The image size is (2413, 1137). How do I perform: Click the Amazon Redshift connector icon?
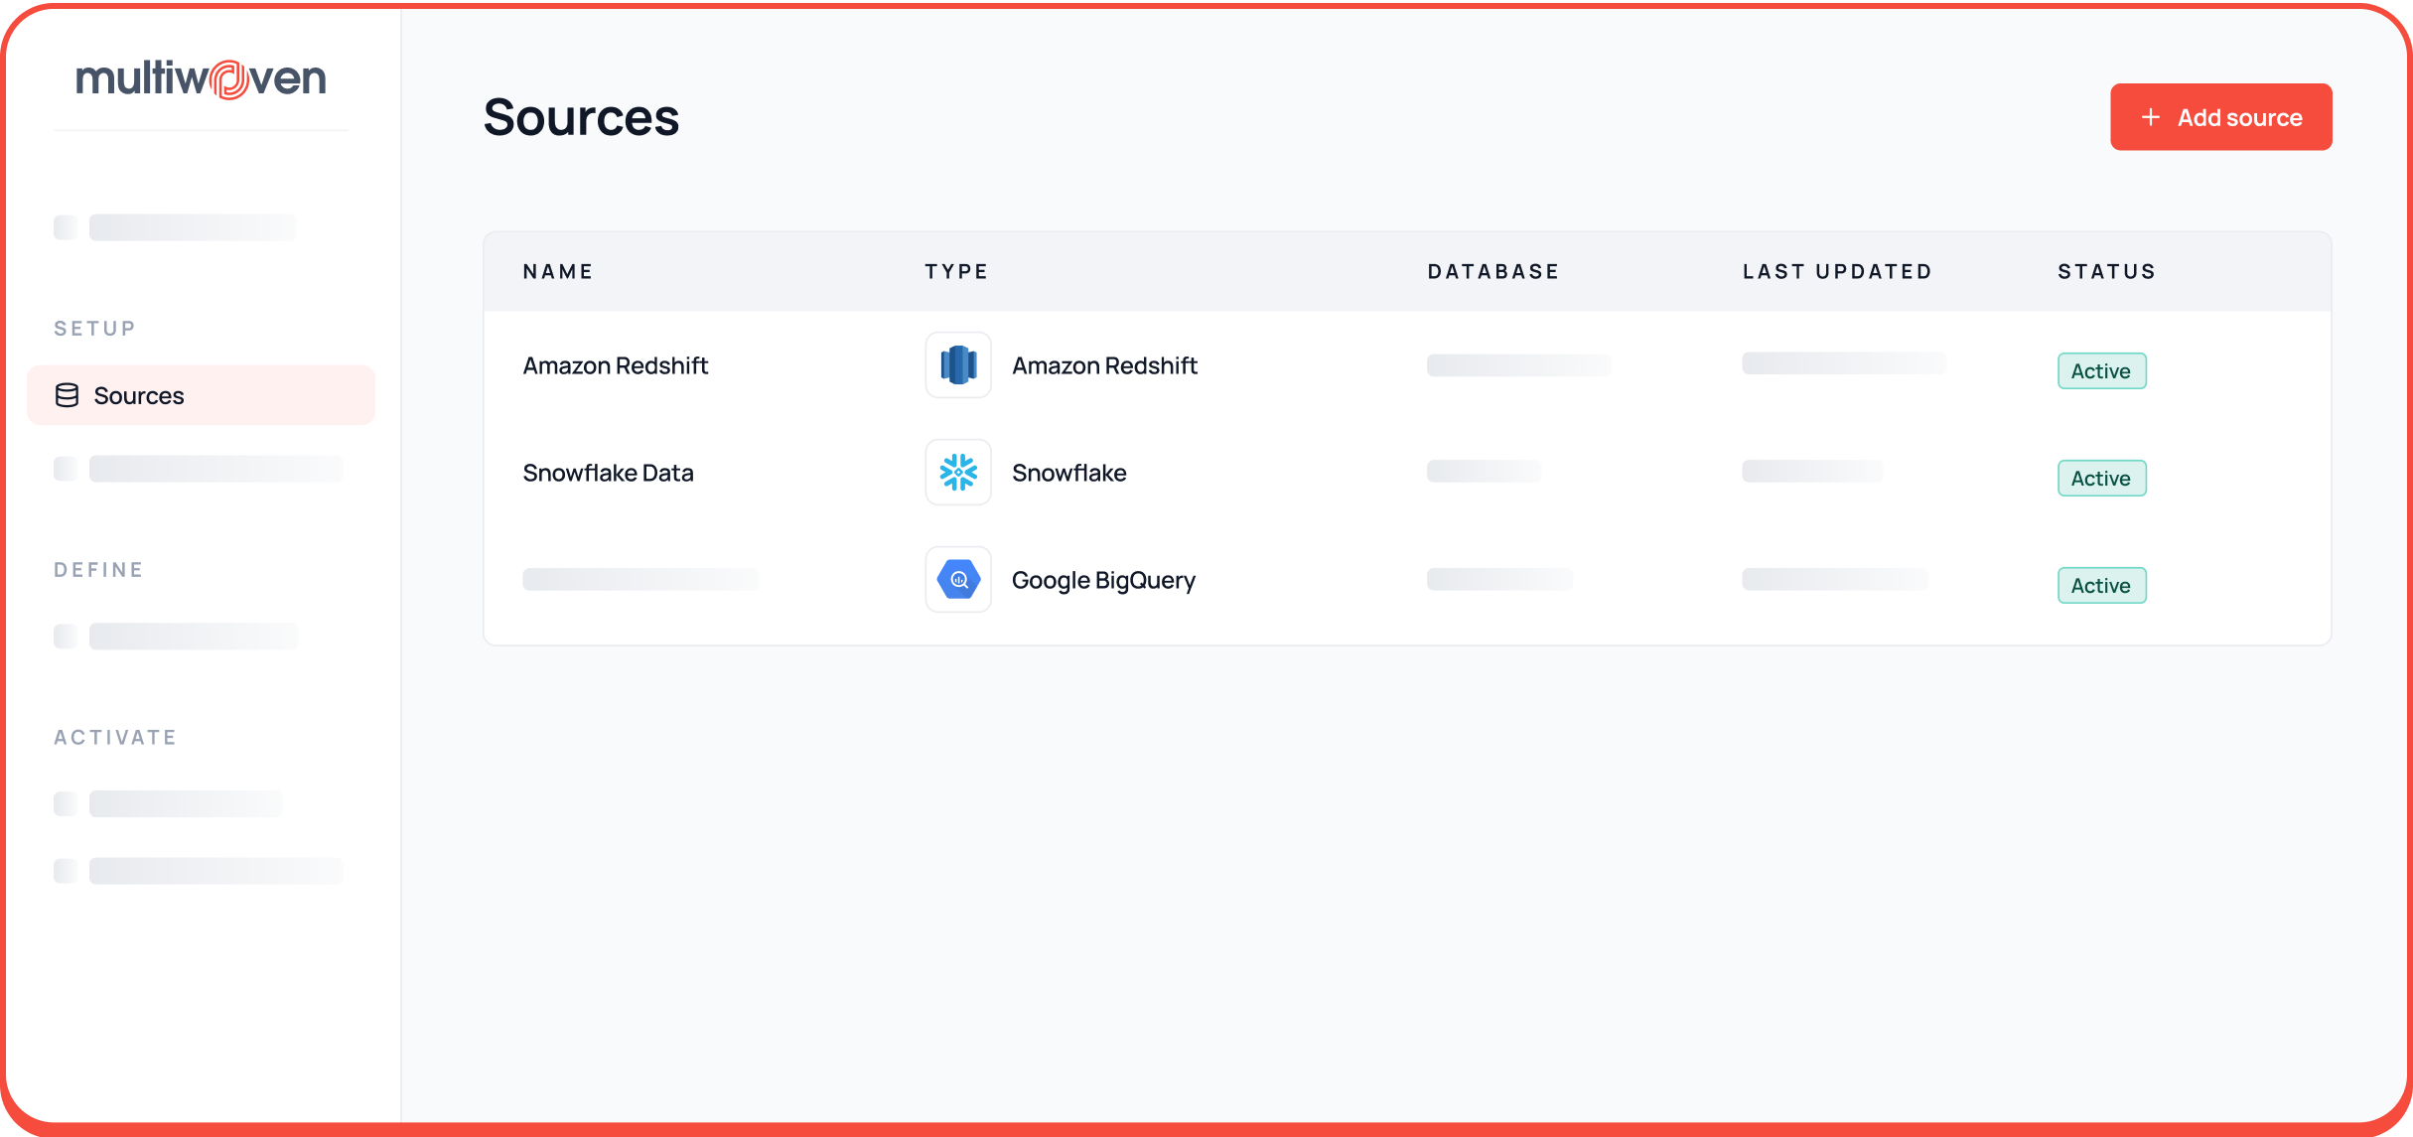point(958,365)
